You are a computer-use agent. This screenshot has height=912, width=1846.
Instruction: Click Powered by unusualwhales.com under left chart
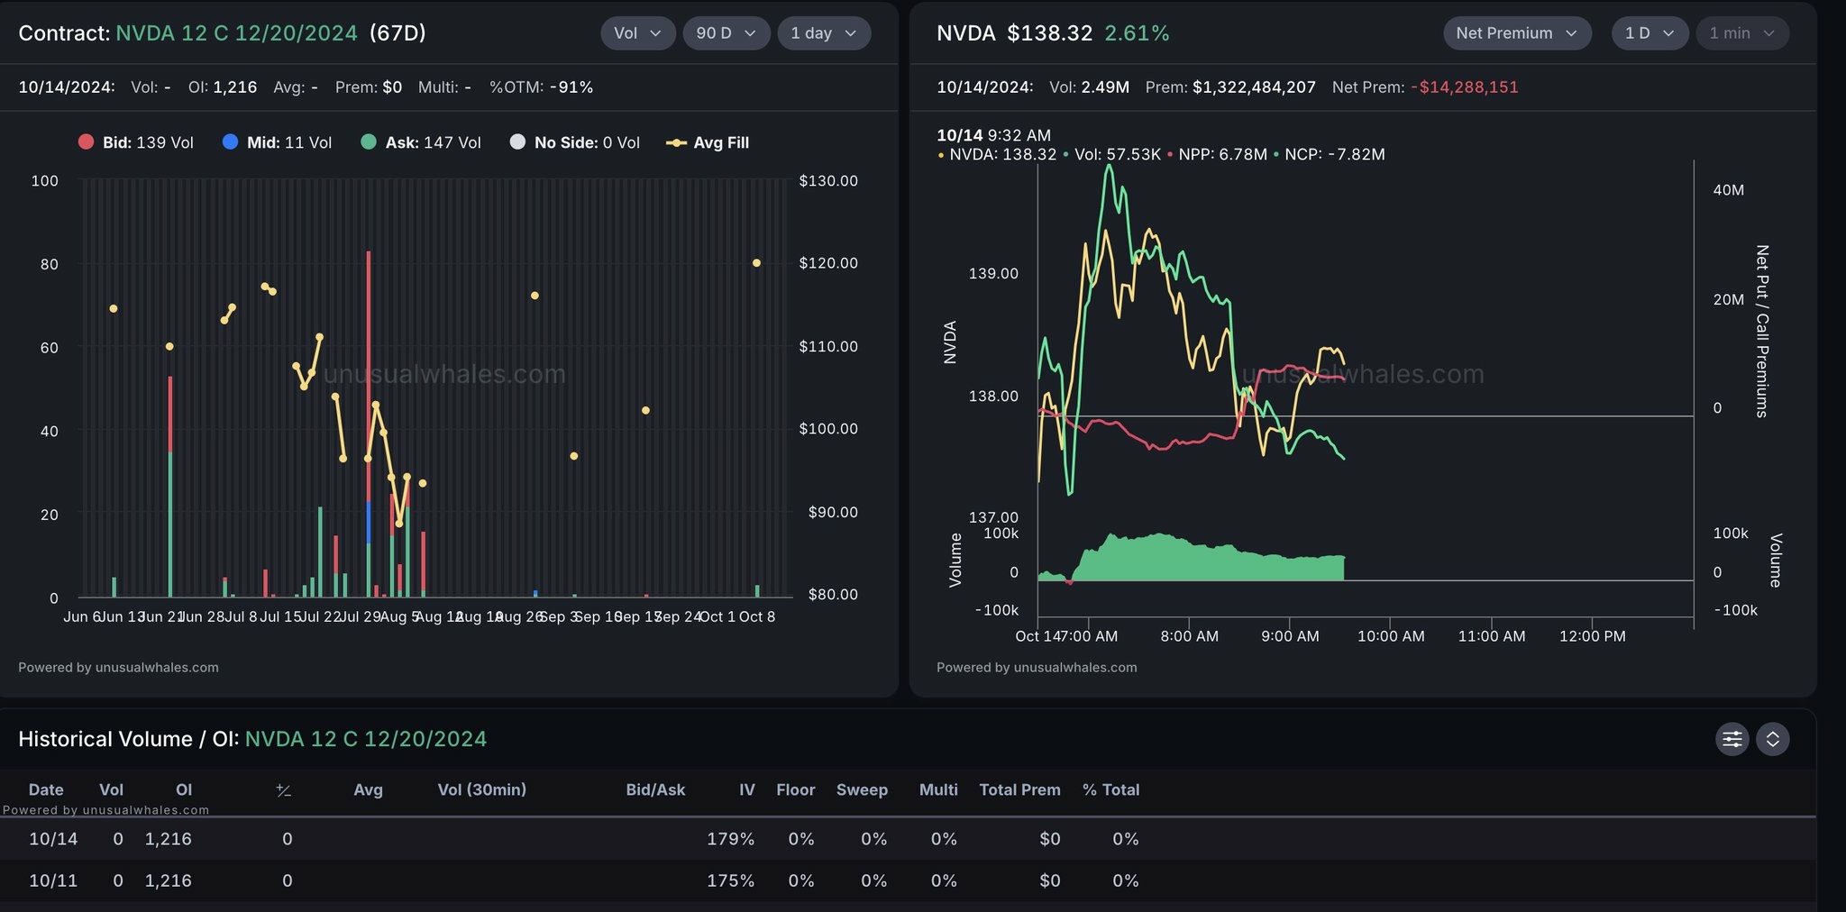118,668
